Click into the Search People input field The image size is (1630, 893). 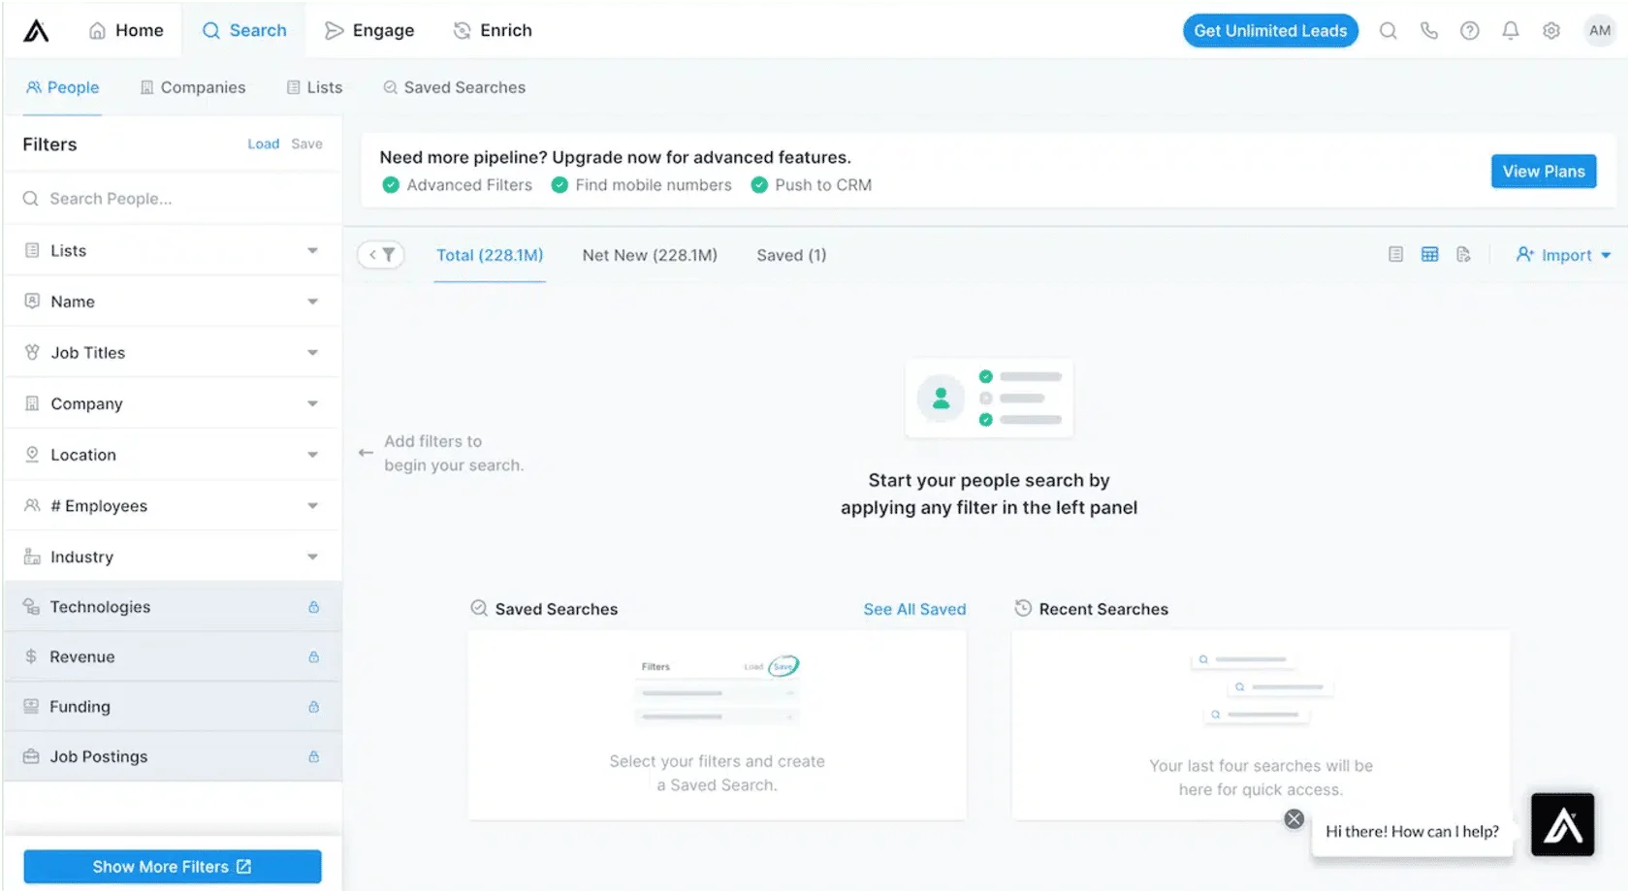(173, 199)
